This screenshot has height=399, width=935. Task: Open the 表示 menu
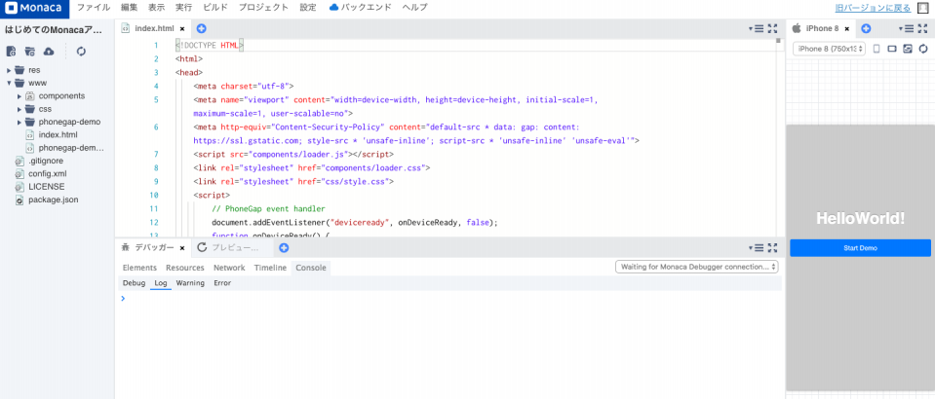tap(156, 8)
